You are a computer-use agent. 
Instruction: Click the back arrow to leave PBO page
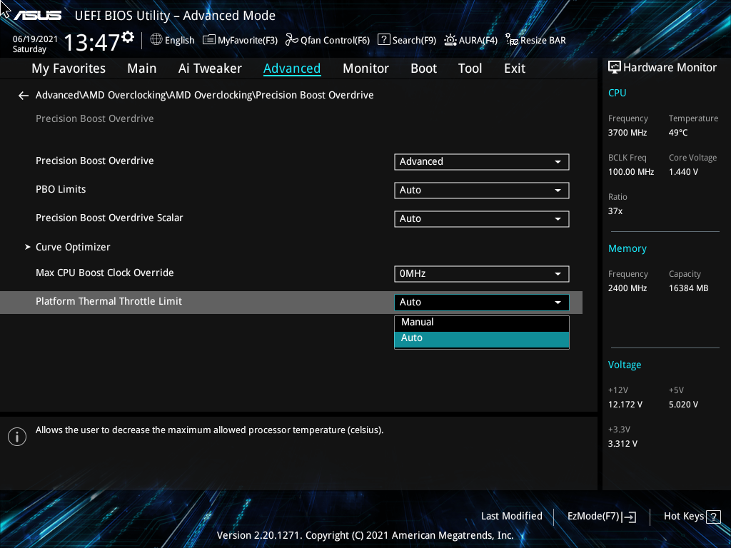tap(23, 95)
